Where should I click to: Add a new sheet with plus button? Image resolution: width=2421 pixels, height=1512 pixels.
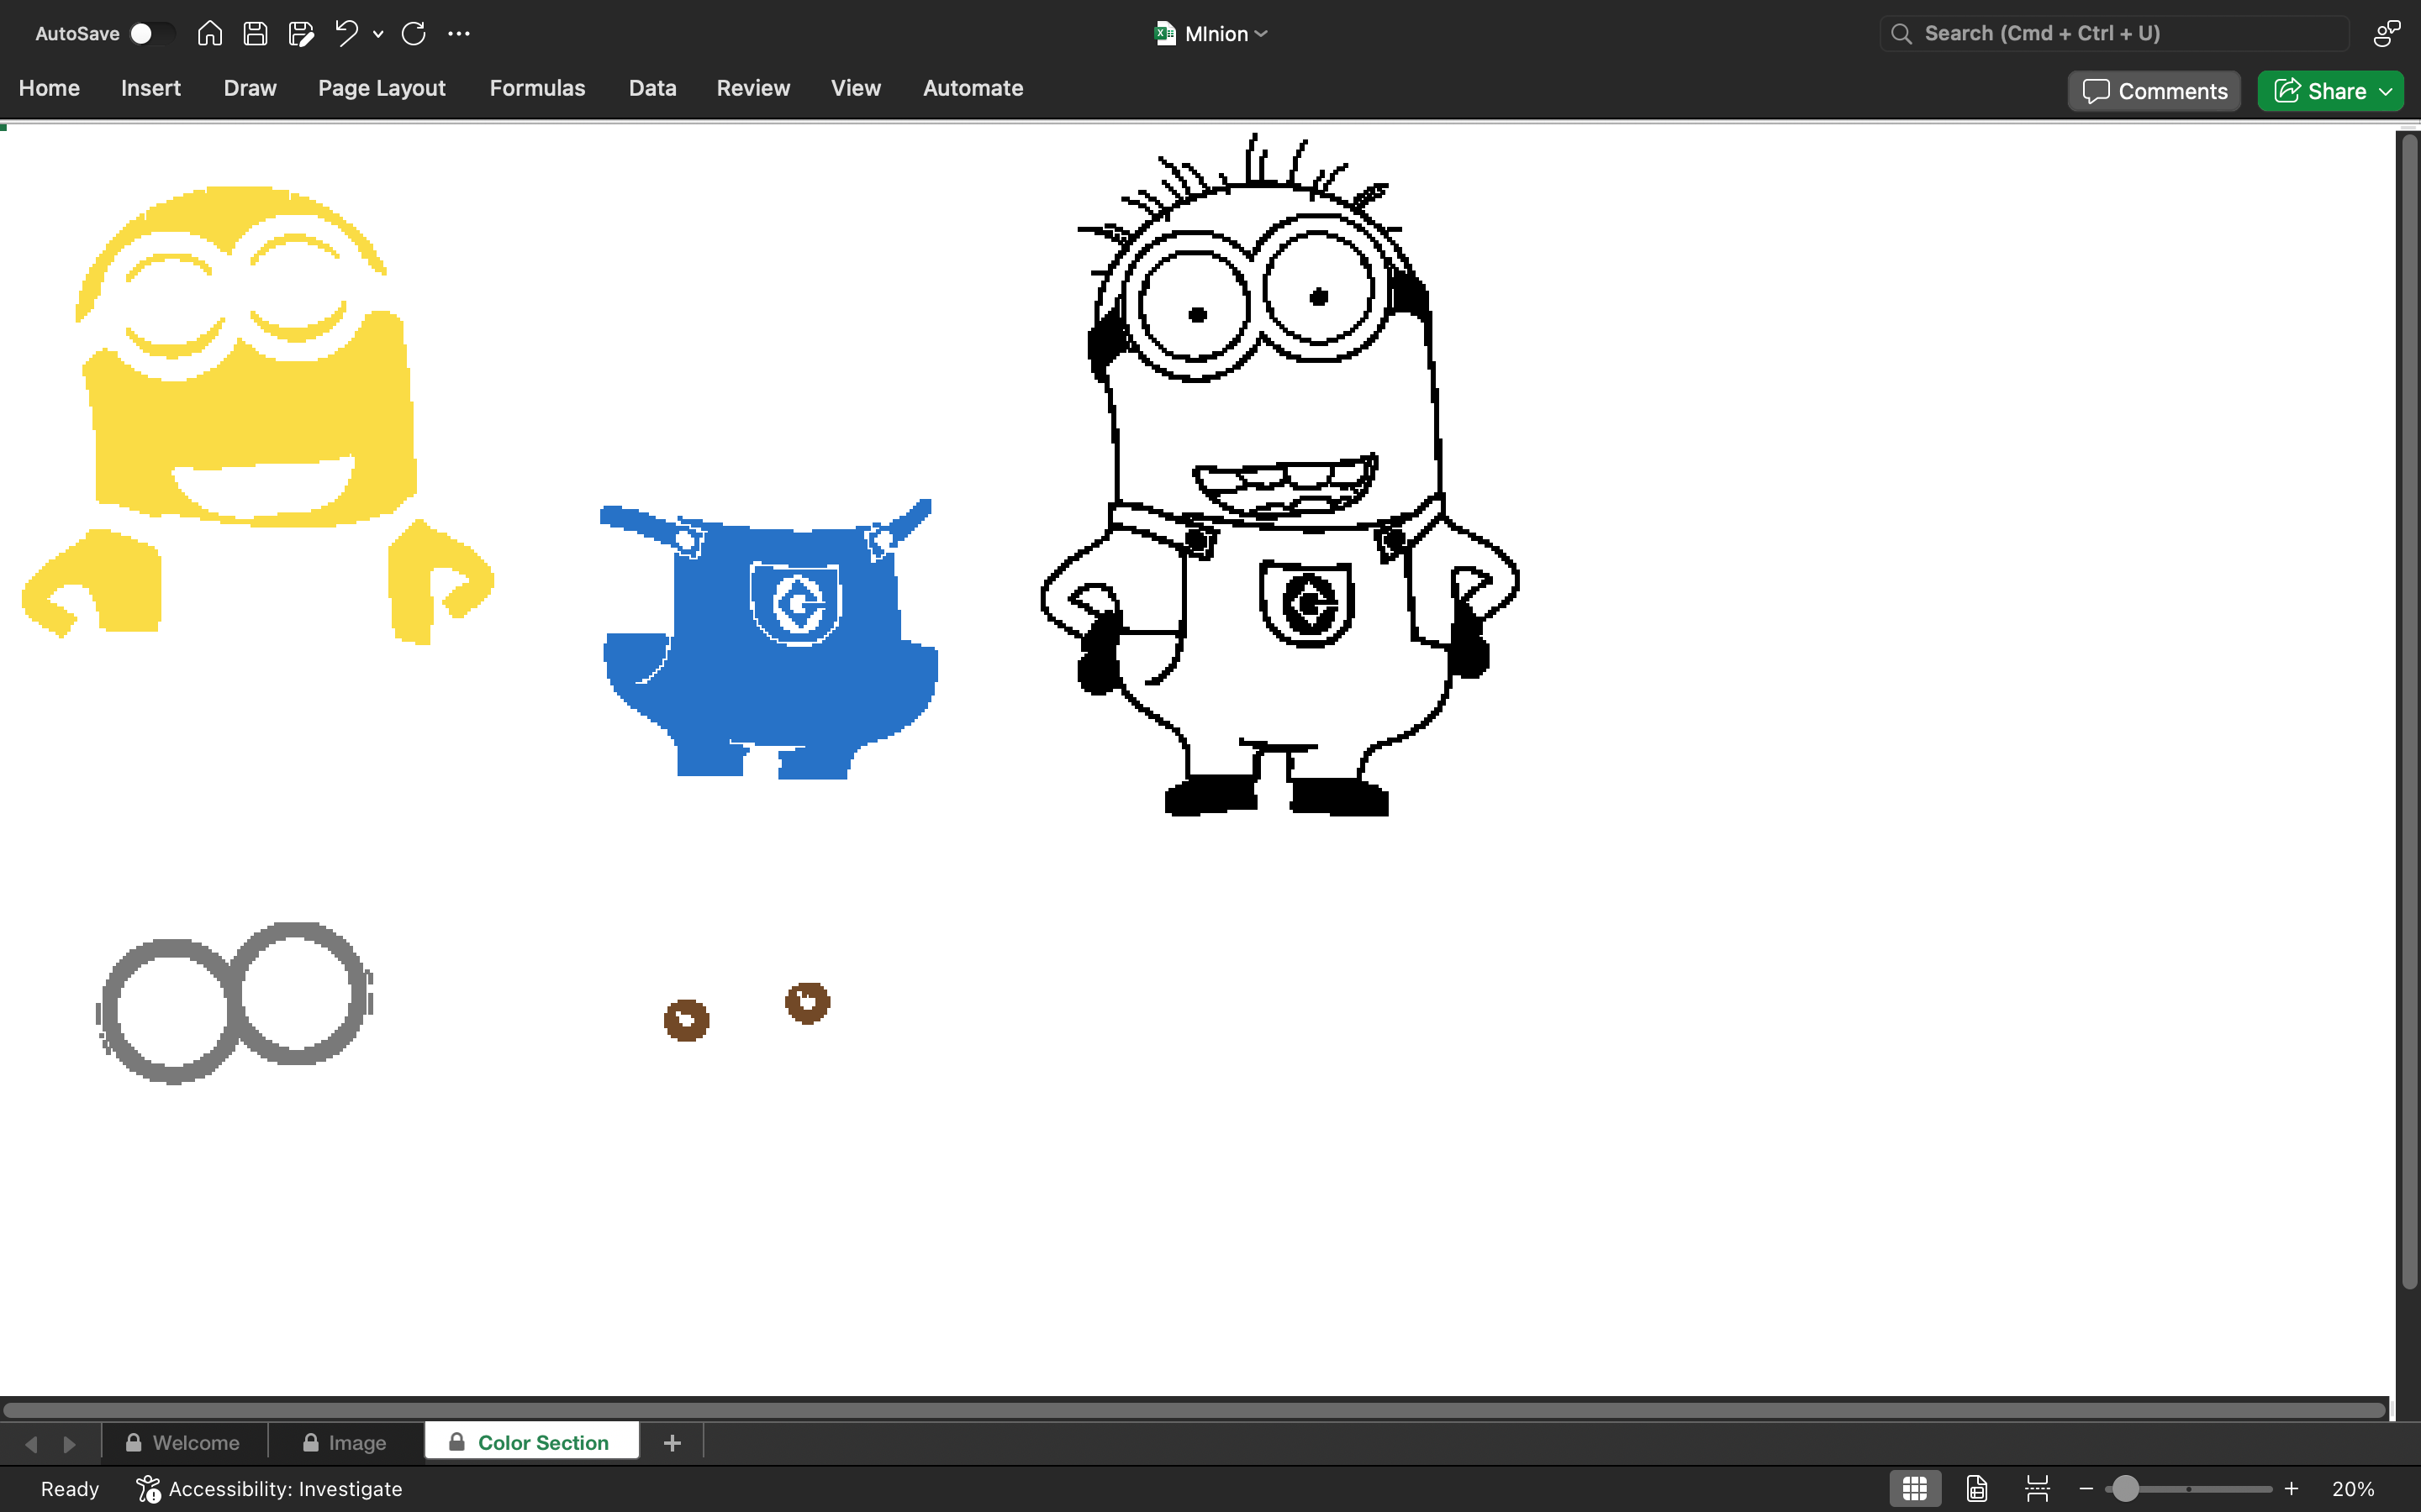click(672, 1443)
